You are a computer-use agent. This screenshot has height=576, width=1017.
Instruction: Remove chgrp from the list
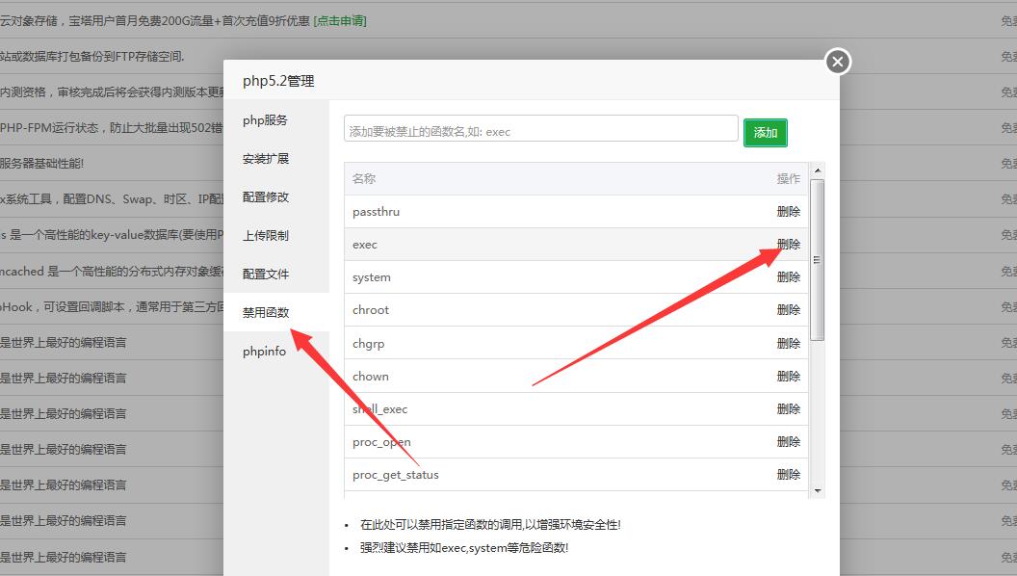tap(788, 344)
